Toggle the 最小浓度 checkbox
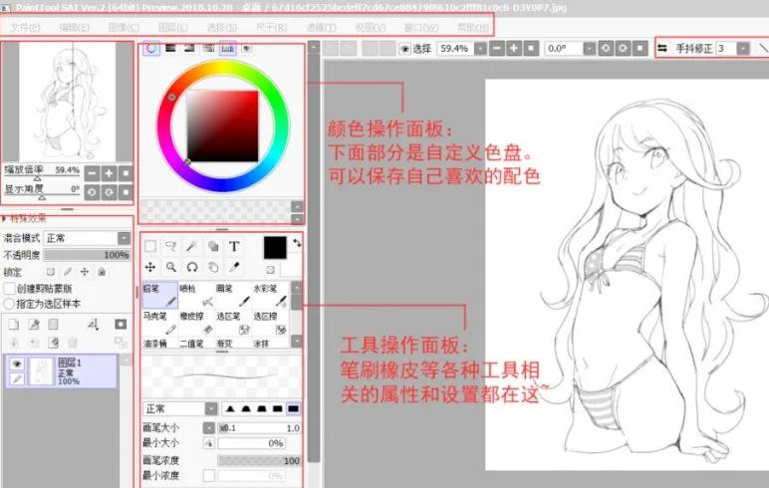Viewport: 769px width, 488px height. [209, 475]
